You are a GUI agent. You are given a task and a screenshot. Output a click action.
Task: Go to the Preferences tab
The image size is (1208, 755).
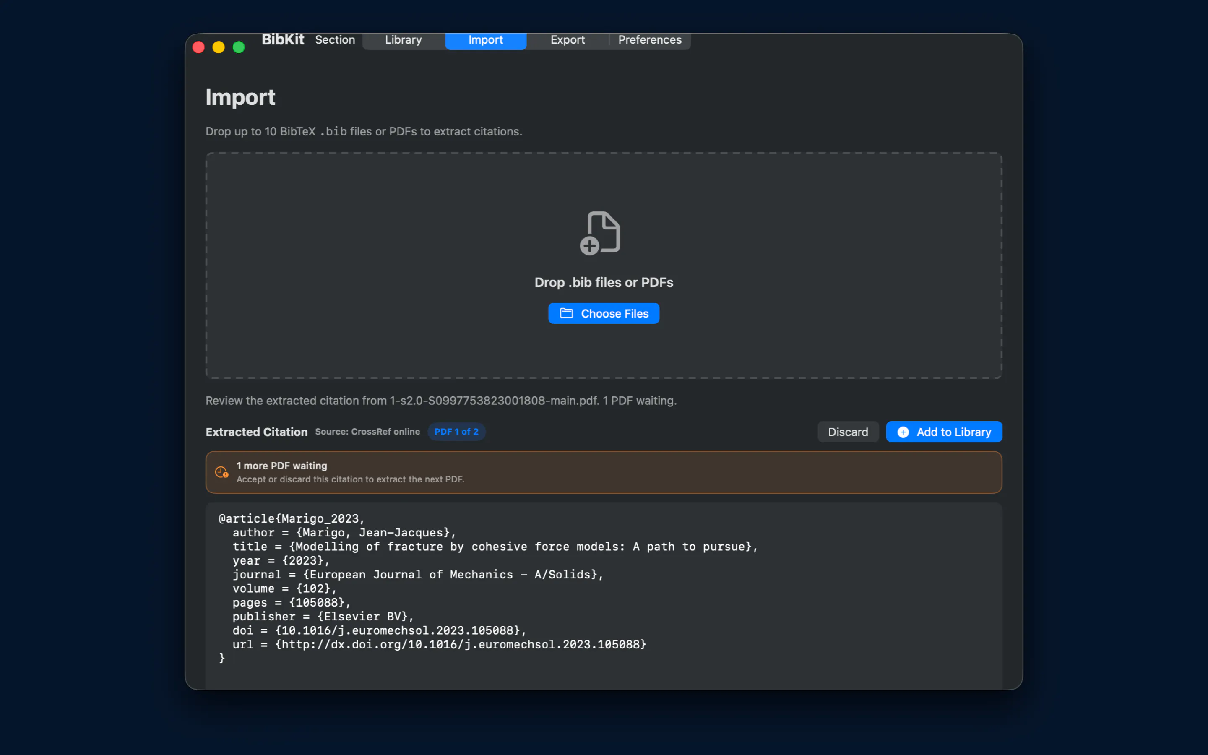coord(650,40)
